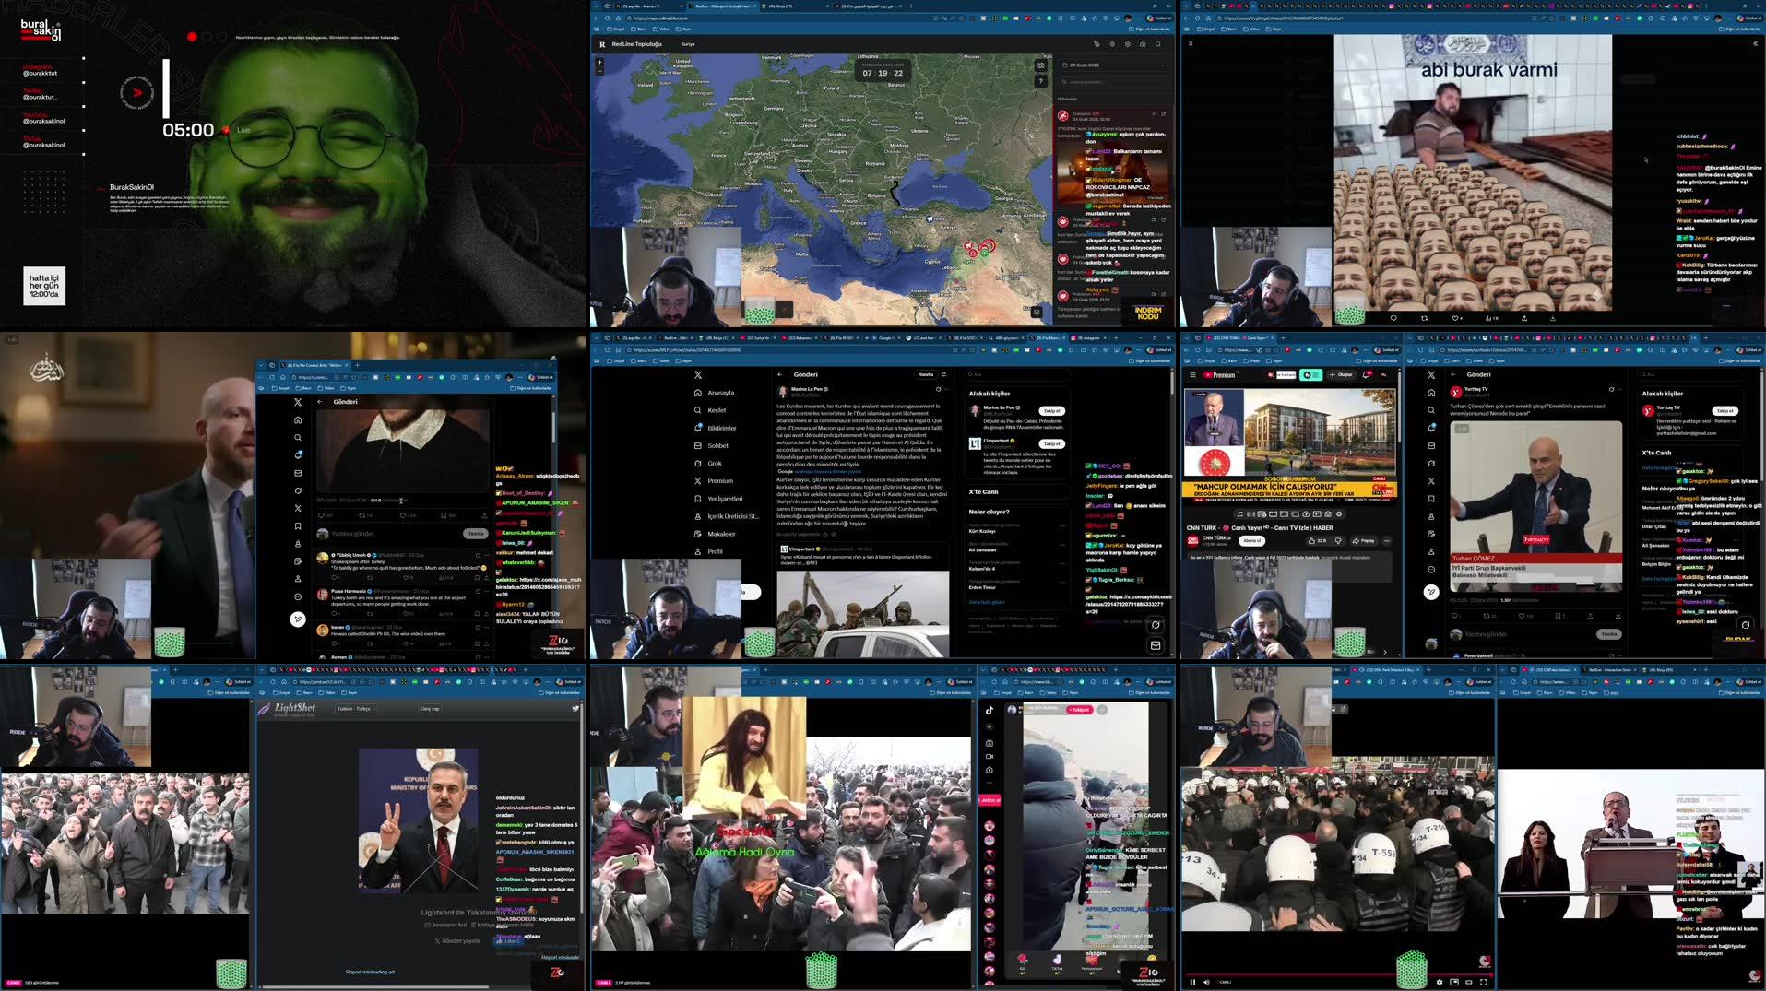
Task: Open Grok from the X sidebar
Action: tap(715, 464)
